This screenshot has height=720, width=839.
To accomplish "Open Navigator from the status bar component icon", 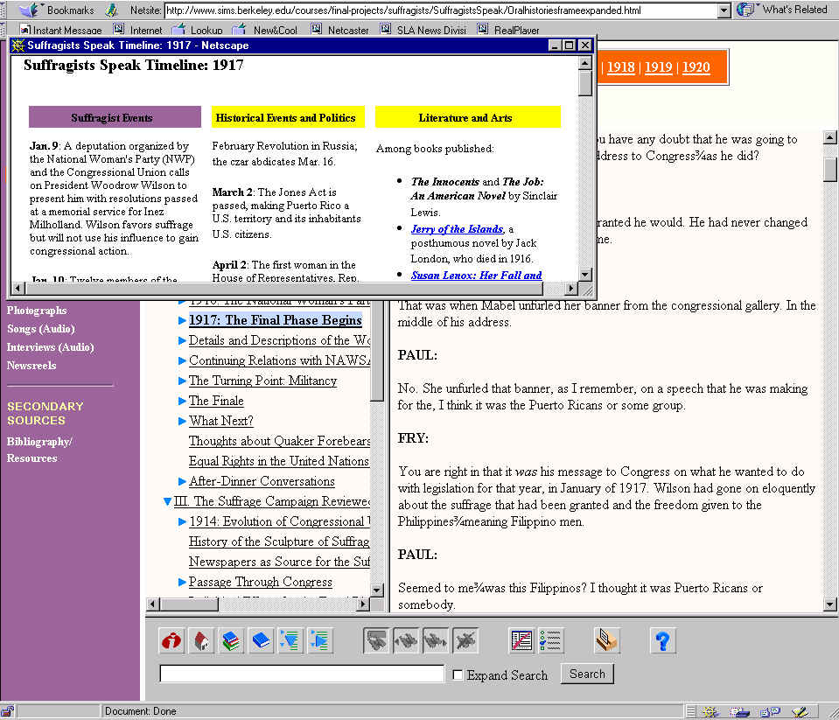I will [710, 712].
